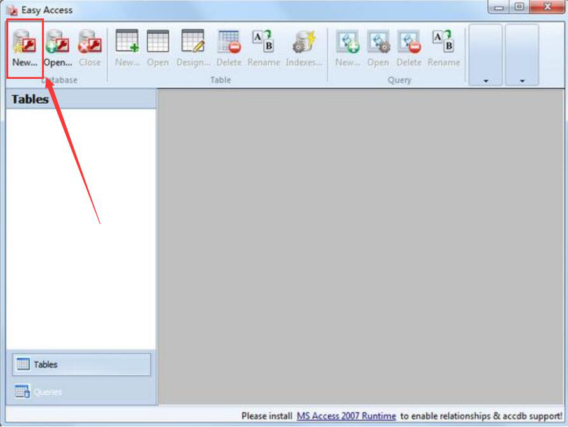
Task: Rename the selected table
Action: coord(264,48)
